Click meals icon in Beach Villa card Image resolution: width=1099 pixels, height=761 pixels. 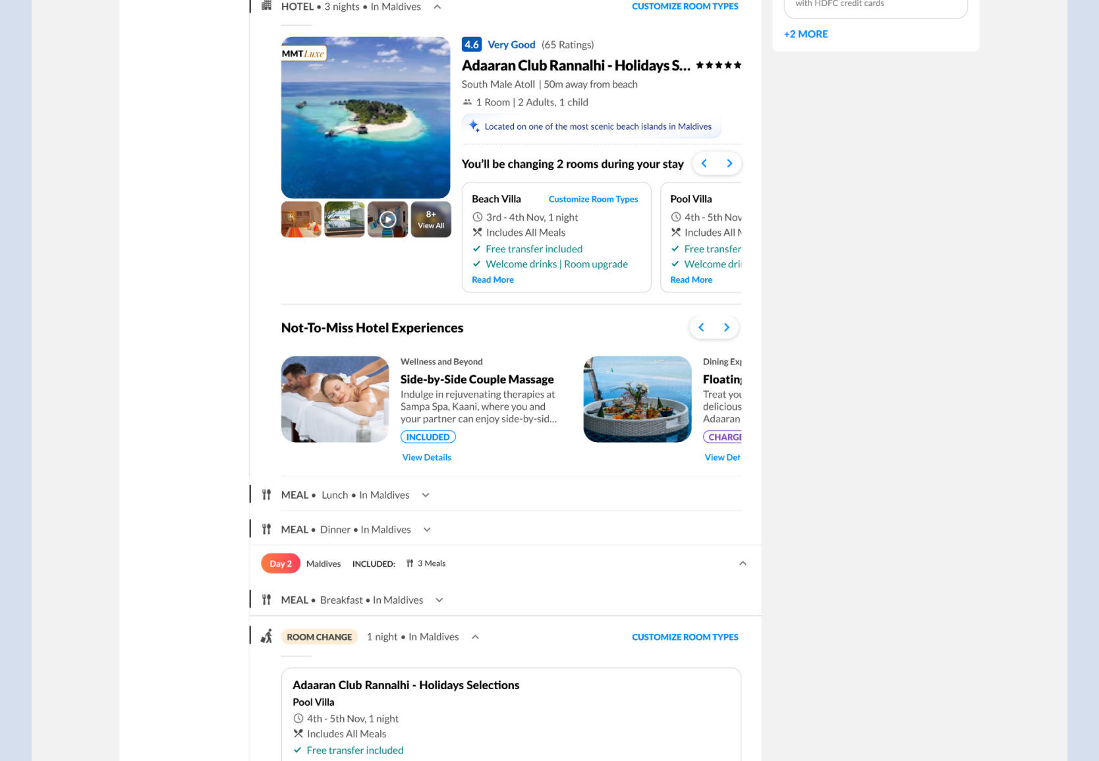click(478, 233)
